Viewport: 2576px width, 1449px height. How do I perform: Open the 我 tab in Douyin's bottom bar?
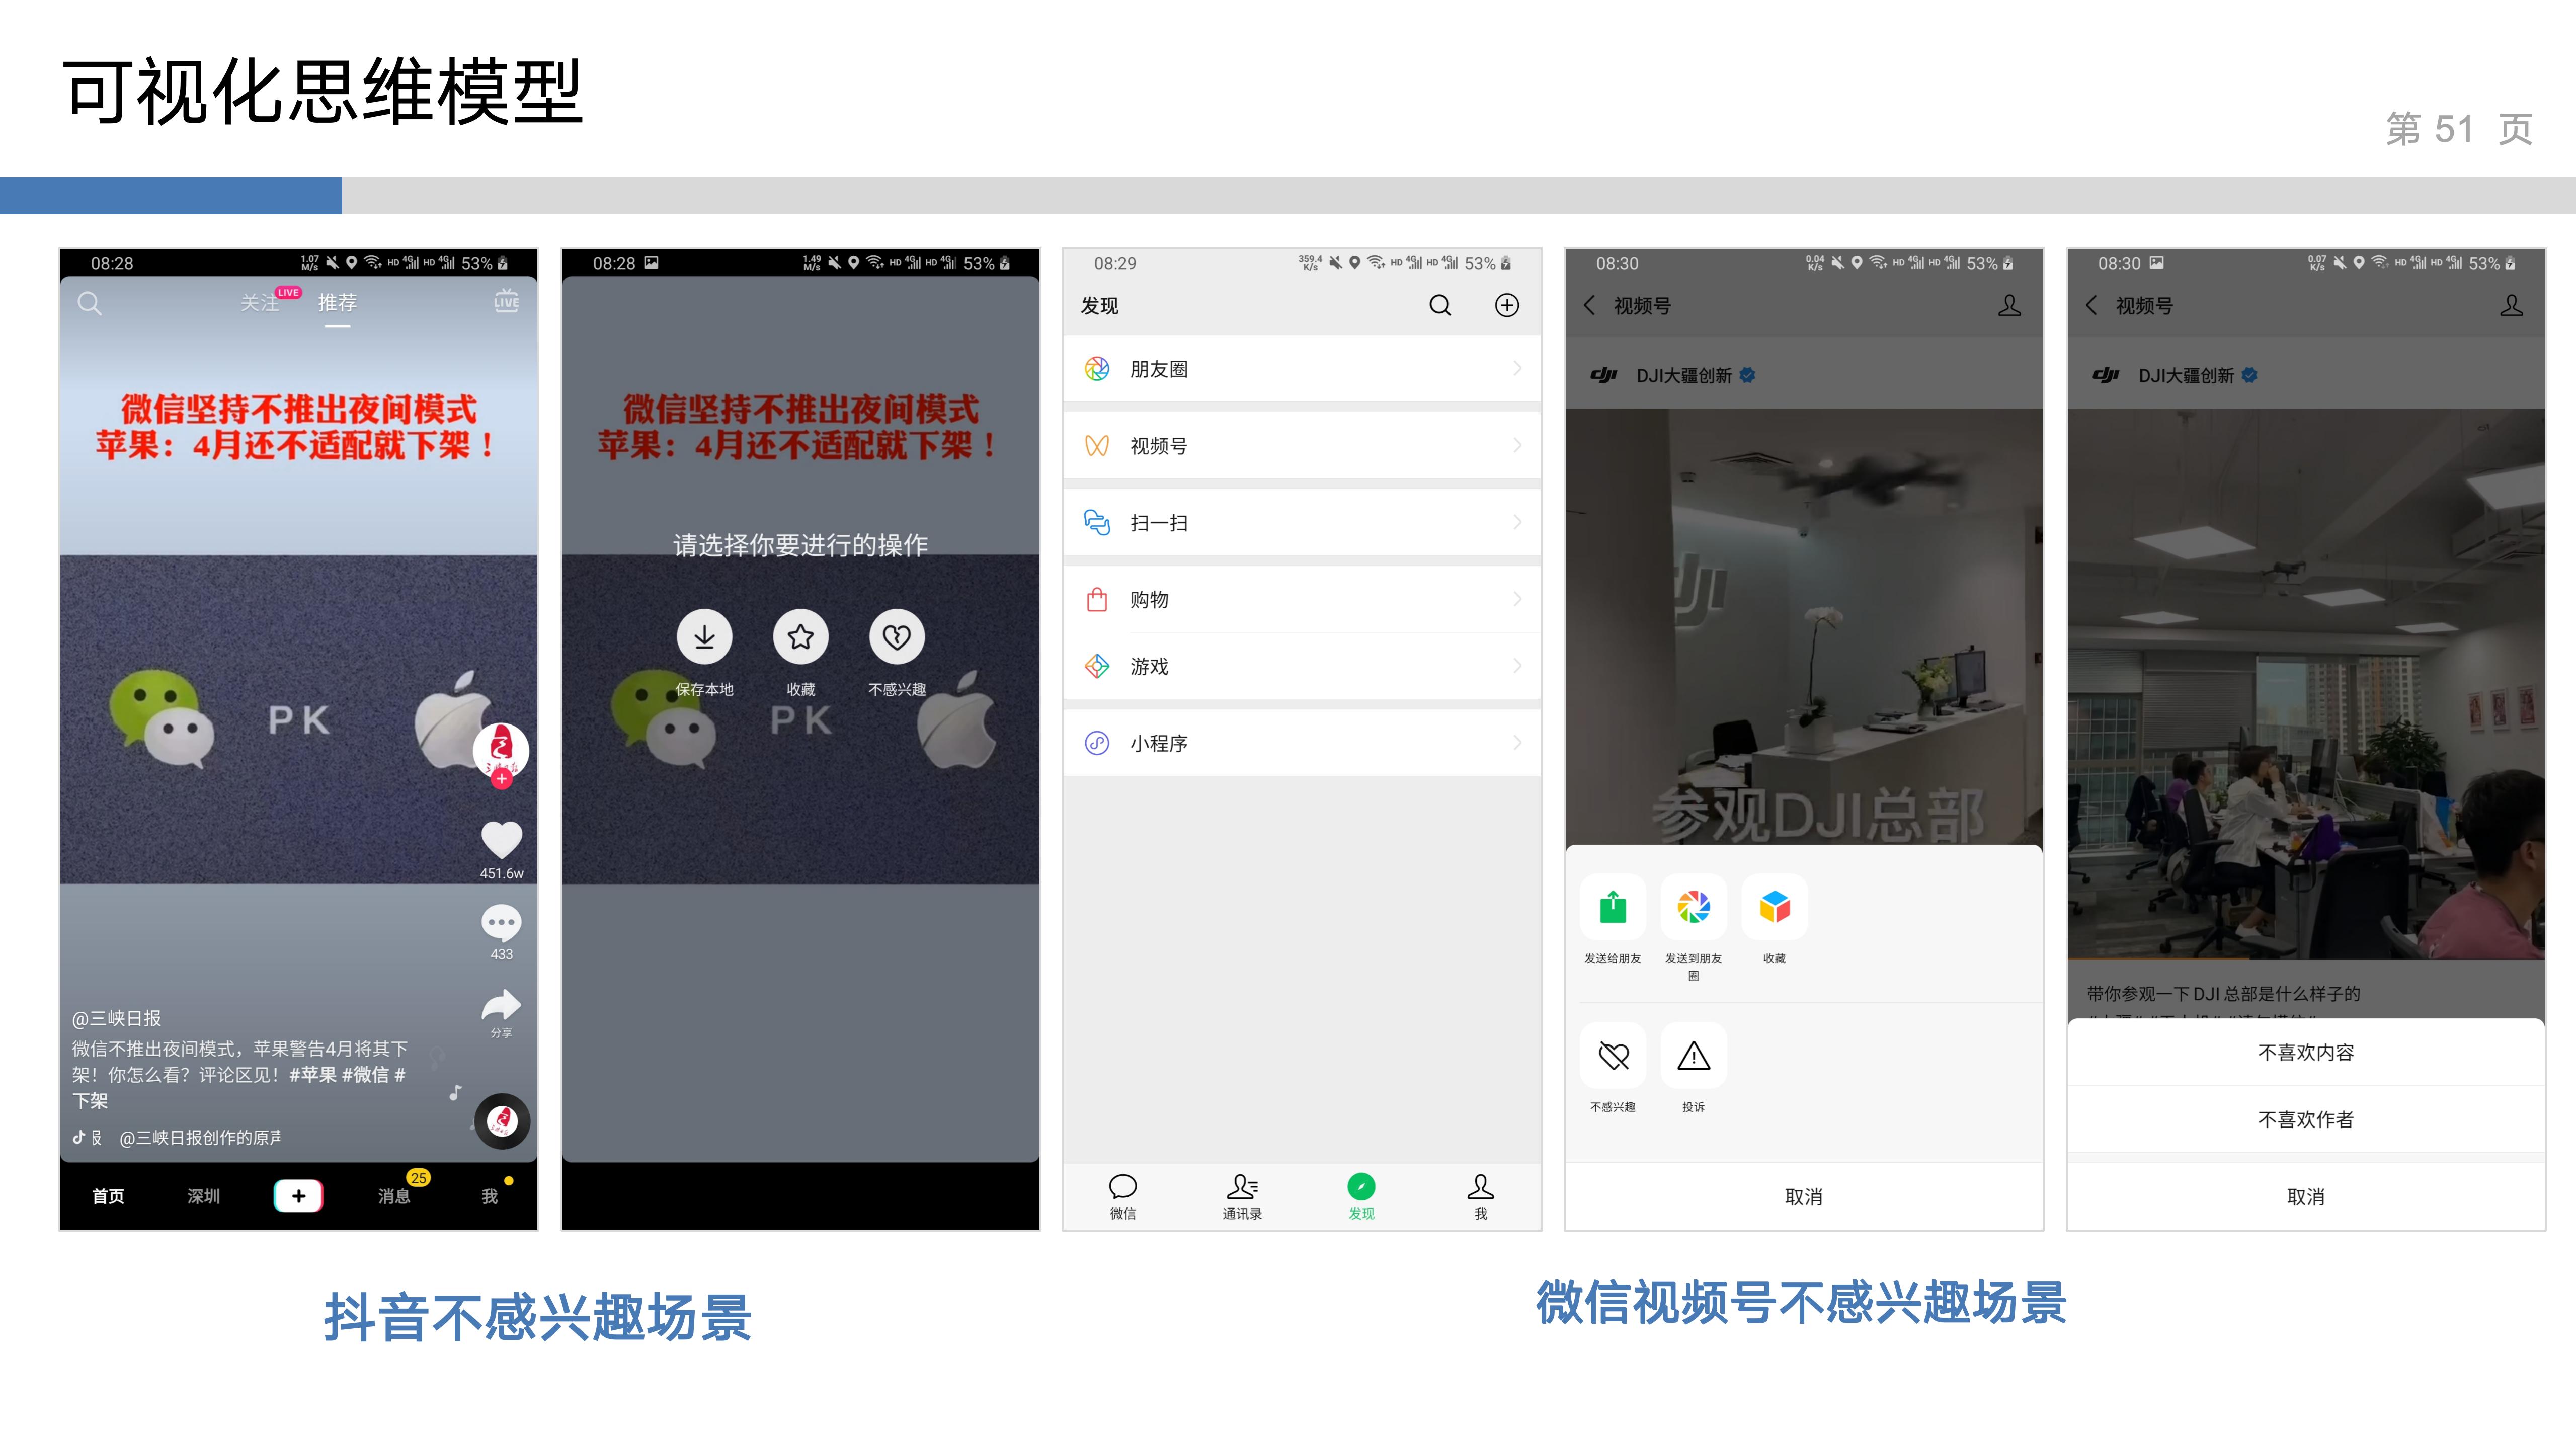(x=489, y=1196)
